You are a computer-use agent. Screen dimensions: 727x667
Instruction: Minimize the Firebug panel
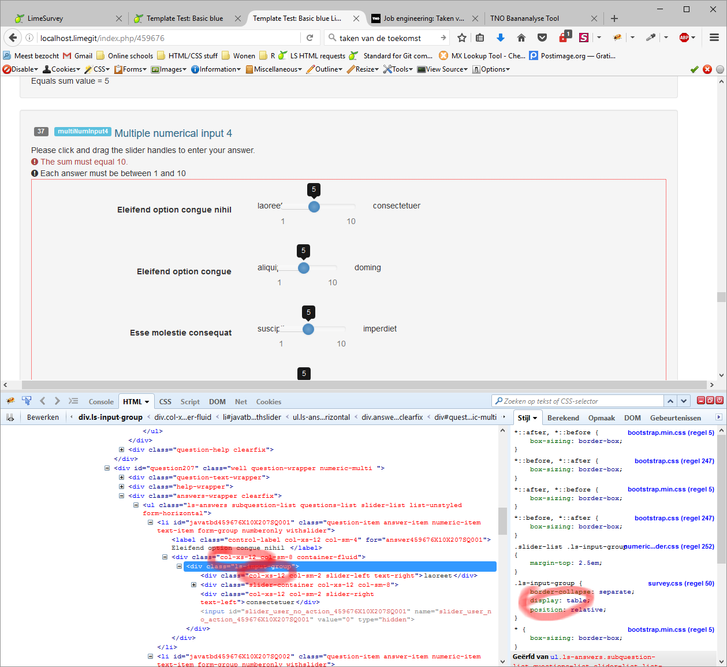coord(701,400)
